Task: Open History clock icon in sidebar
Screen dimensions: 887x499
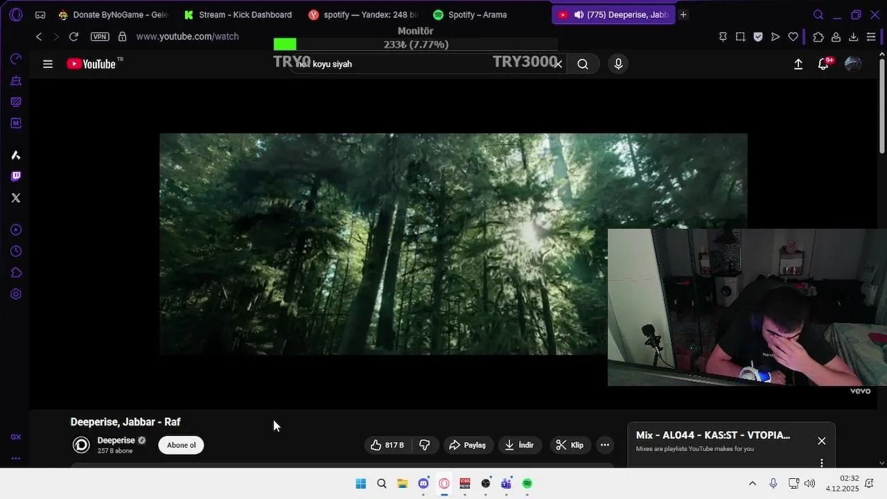Action: coord(16,252)
